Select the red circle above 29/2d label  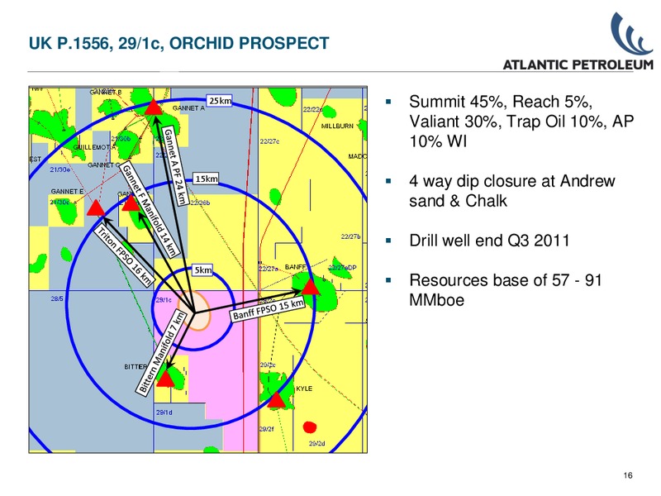point(309,427)
